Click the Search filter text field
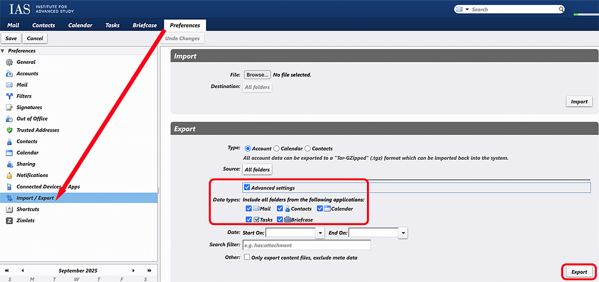 click(x=307, y=245)
